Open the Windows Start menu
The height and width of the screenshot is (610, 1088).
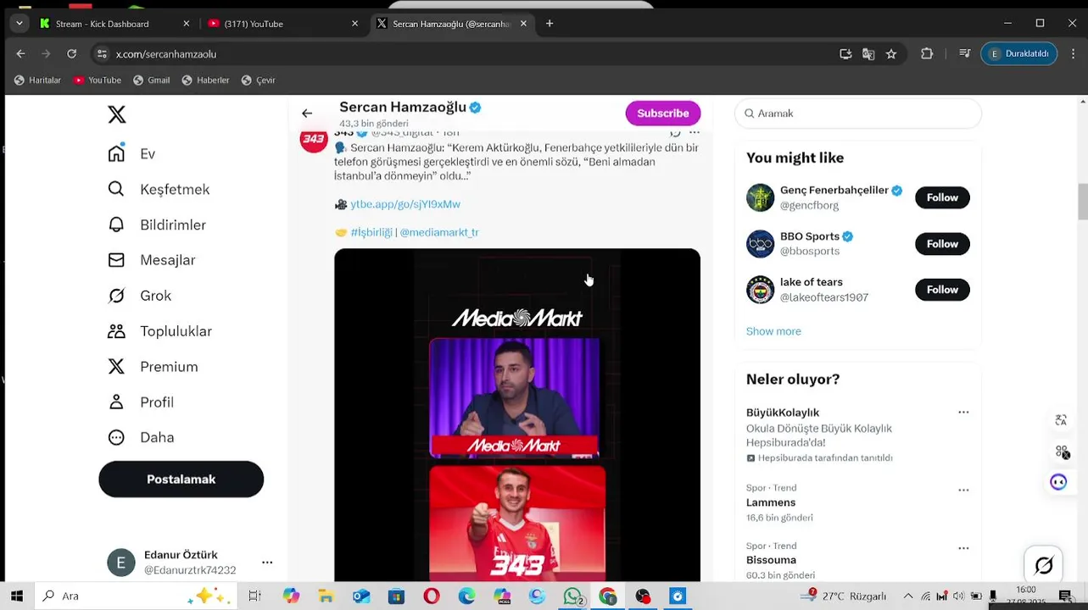click(x=16, y=596)
